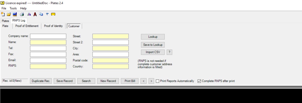Click the copy documents toolbar icon
Viewport: 302px width, 103px height.
41,14
